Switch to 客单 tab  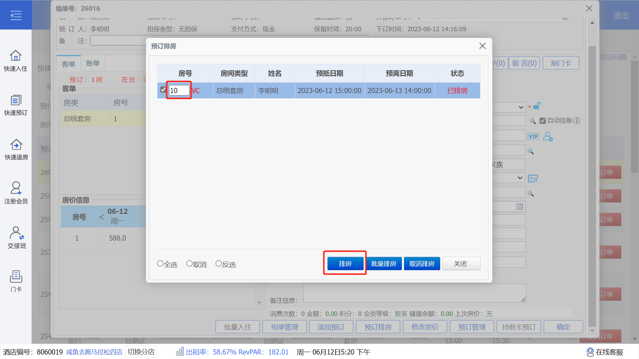tap(68, 64)
